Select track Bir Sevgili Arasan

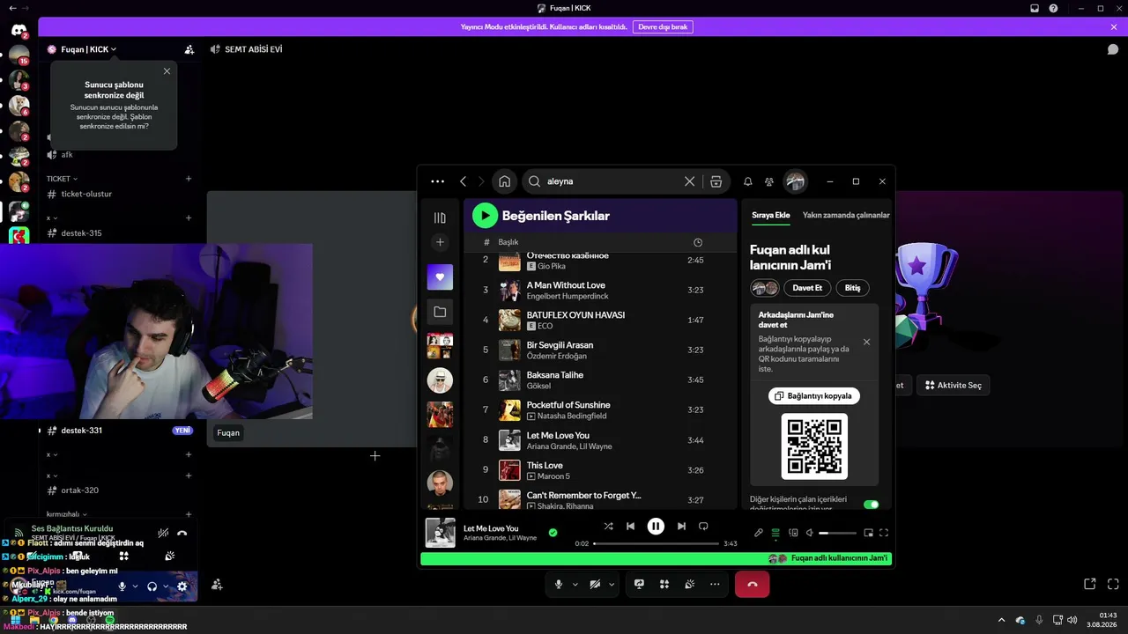[600, 350]
